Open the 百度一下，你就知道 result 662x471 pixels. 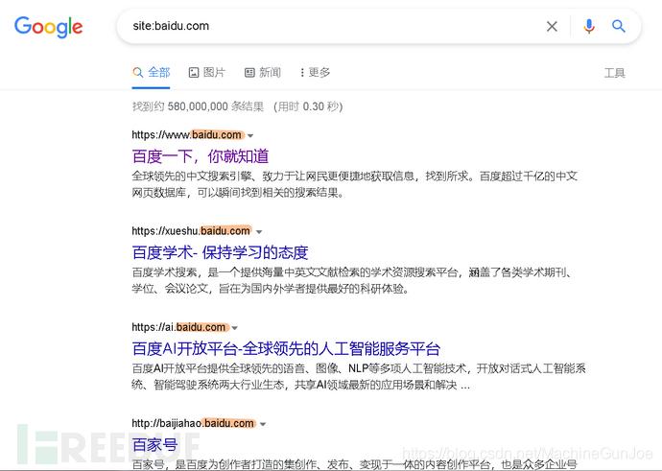(x=201, y=156)
